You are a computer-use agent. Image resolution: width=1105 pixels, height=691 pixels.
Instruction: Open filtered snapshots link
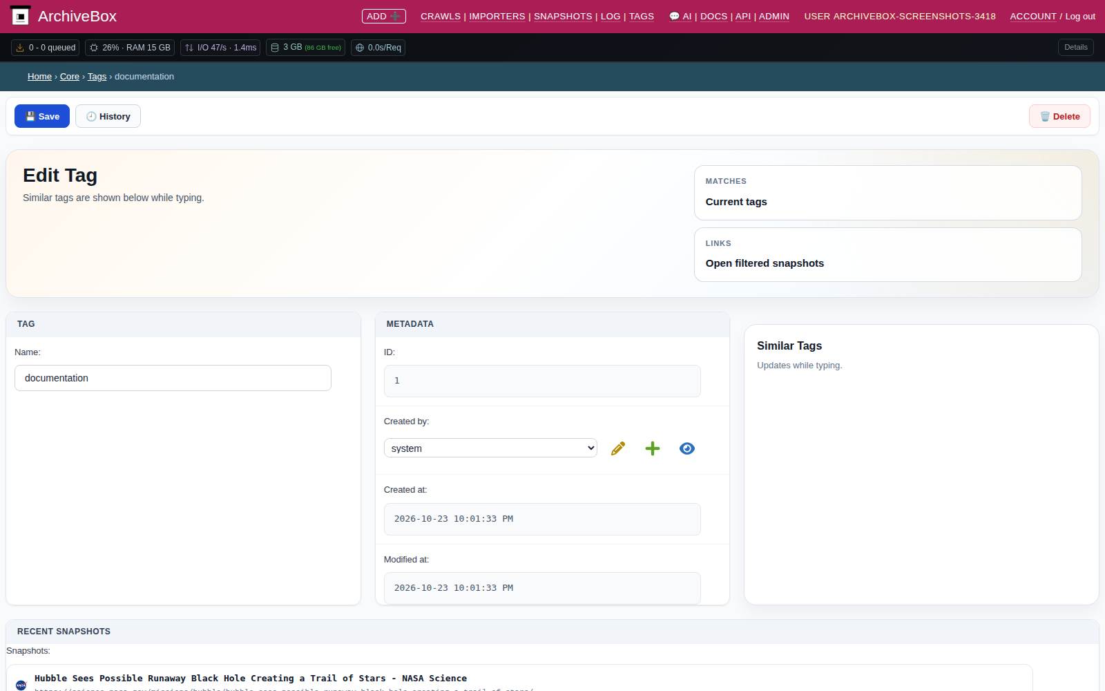[765, 263]
